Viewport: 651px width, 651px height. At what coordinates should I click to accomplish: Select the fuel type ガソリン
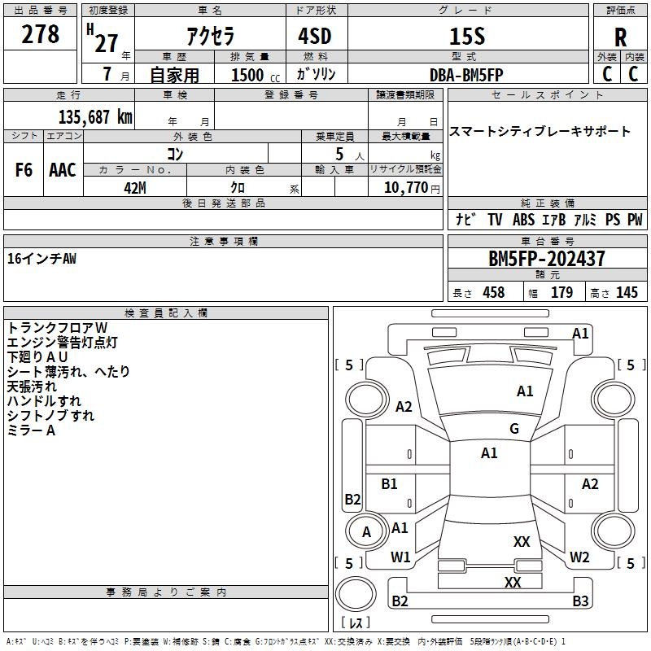316,74
